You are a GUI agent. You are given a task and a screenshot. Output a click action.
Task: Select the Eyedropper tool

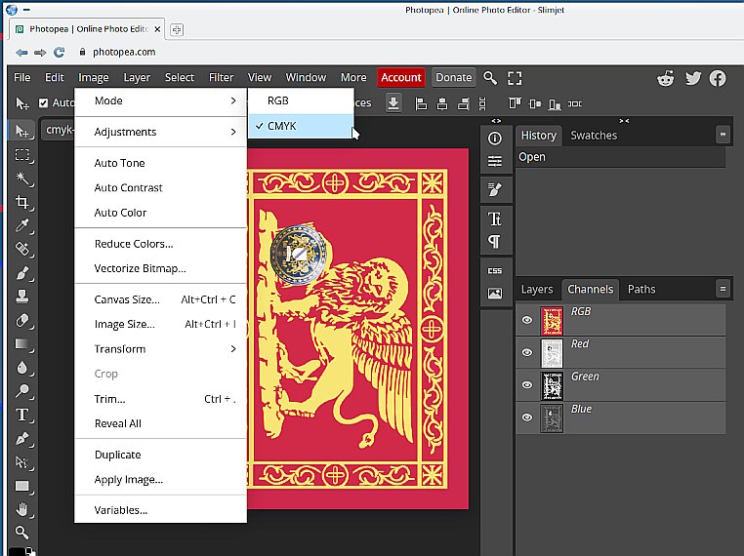(22, 226)
